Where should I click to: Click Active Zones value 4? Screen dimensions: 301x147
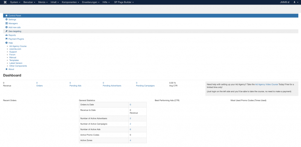(x=130, y=141)
